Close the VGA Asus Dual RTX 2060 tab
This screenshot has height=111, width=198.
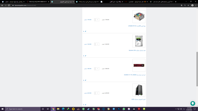(x=49, y=2)
